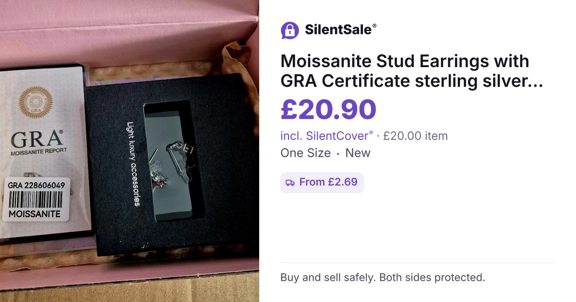Select the One Size label

(x=305, y=153)
